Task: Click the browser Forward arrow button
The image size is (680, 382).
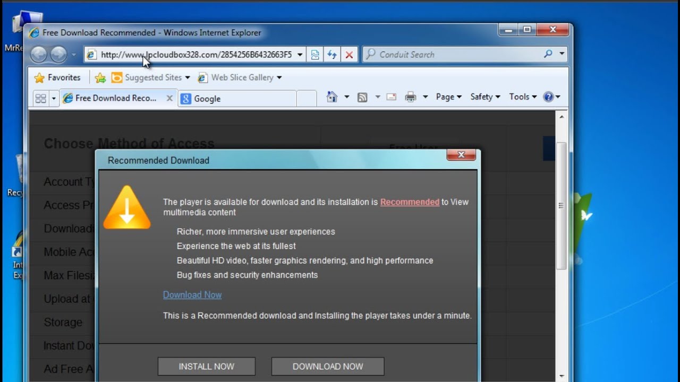Action: tap(58, 54)
